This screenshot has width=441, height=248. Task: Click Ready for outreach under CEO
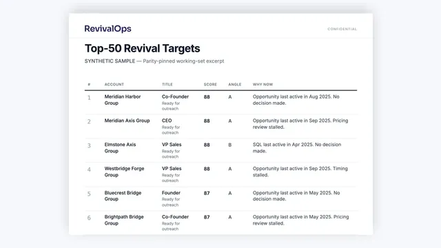(171, 130)
